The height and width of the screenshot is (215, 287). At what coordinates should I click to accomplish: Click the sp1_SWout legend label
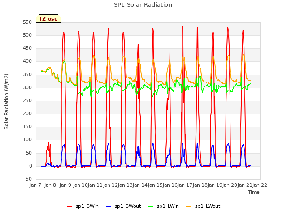[x=128, y=206]
